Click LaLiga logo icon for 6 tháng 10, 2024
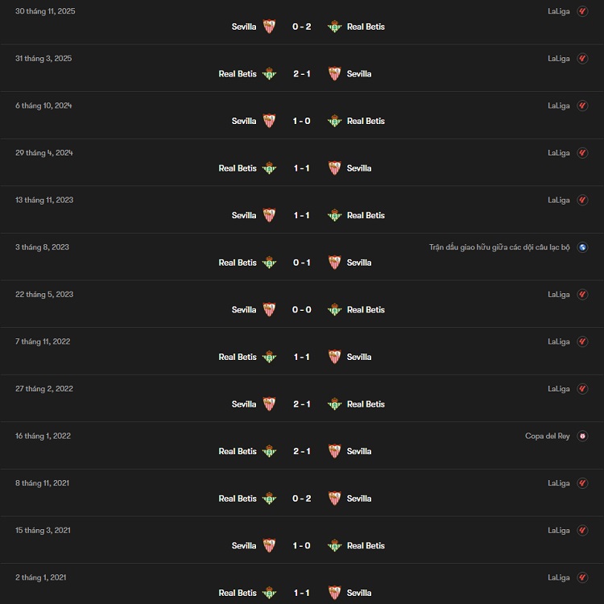604x604 pixels. coord(583,105)
